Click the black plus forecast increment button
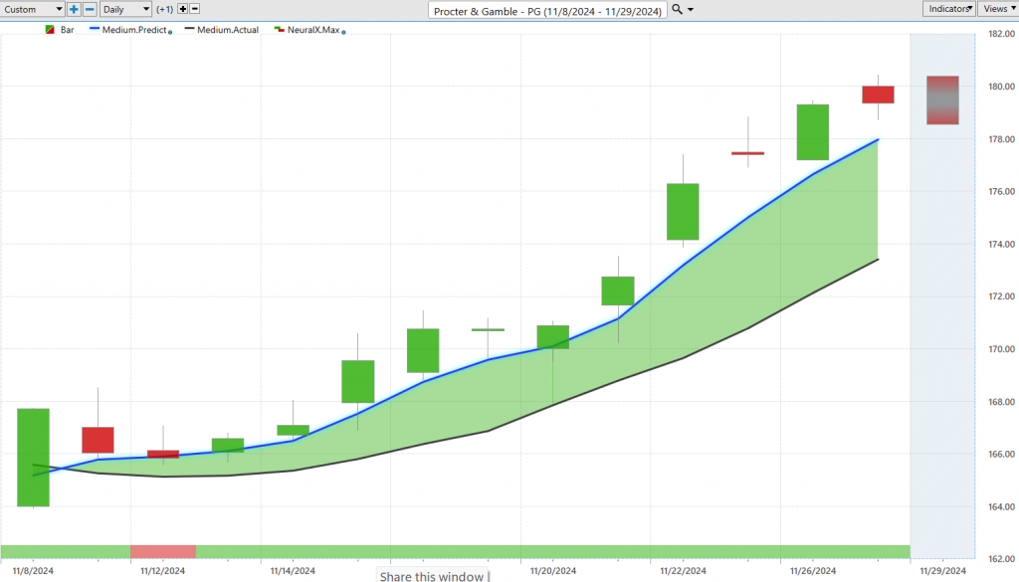The height and width of the screenshot is (582, 1019). tap(182, 9)
